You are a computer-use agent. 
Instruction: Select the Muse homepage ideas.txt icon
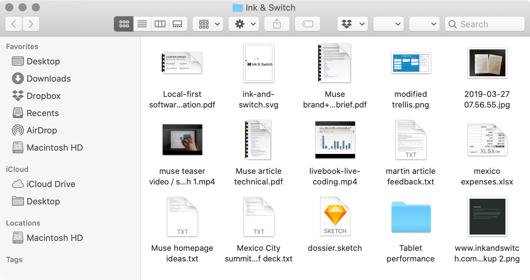click(x=182, y=217)
